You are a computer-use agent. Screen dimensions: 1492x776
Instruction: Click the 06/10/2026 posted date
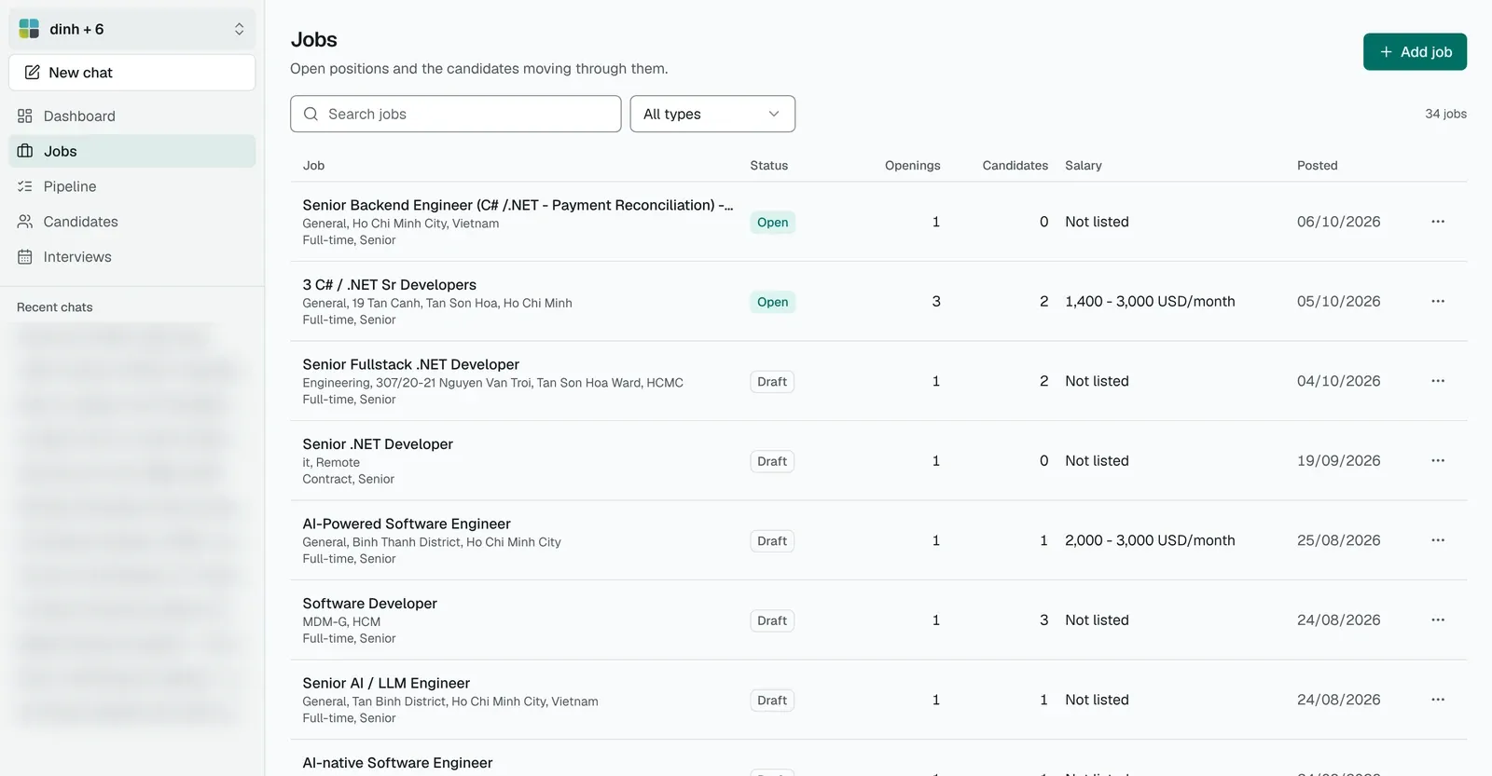coord(1338,222)
